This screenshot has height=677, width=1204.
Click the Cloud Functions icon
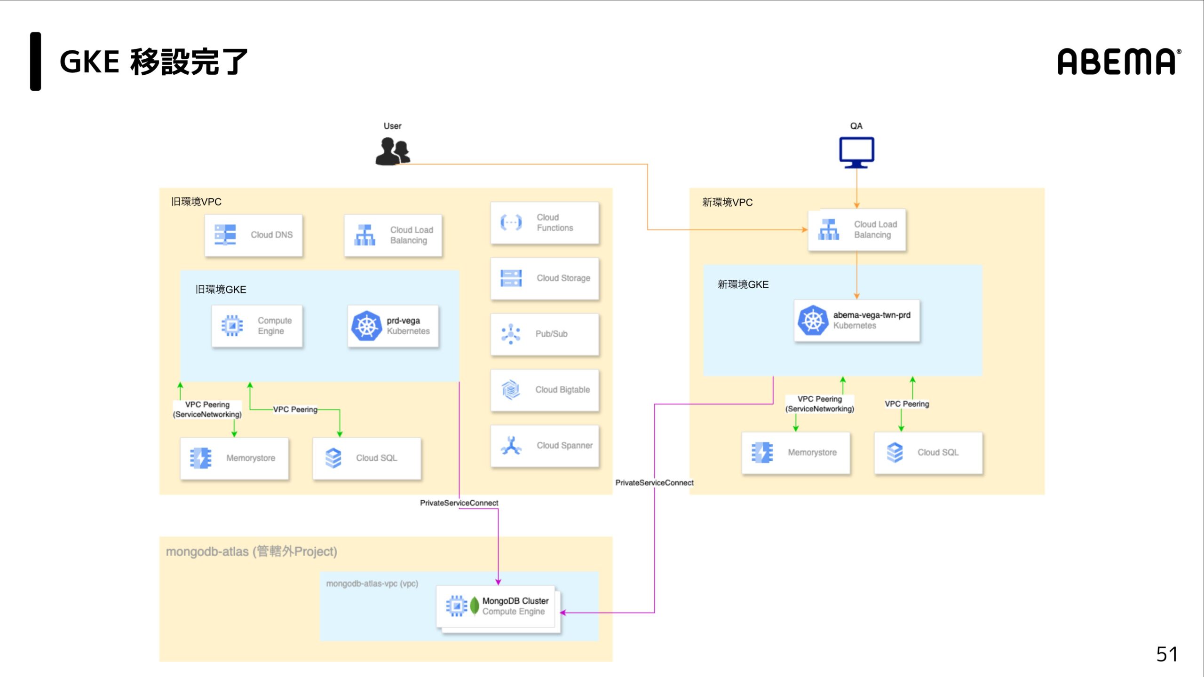click(511, 222)
